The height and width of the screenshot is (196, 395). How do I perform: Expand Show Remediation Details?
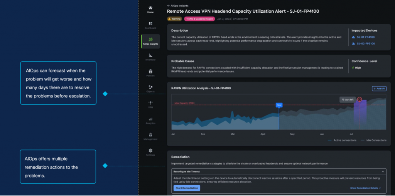pos(365,188)
